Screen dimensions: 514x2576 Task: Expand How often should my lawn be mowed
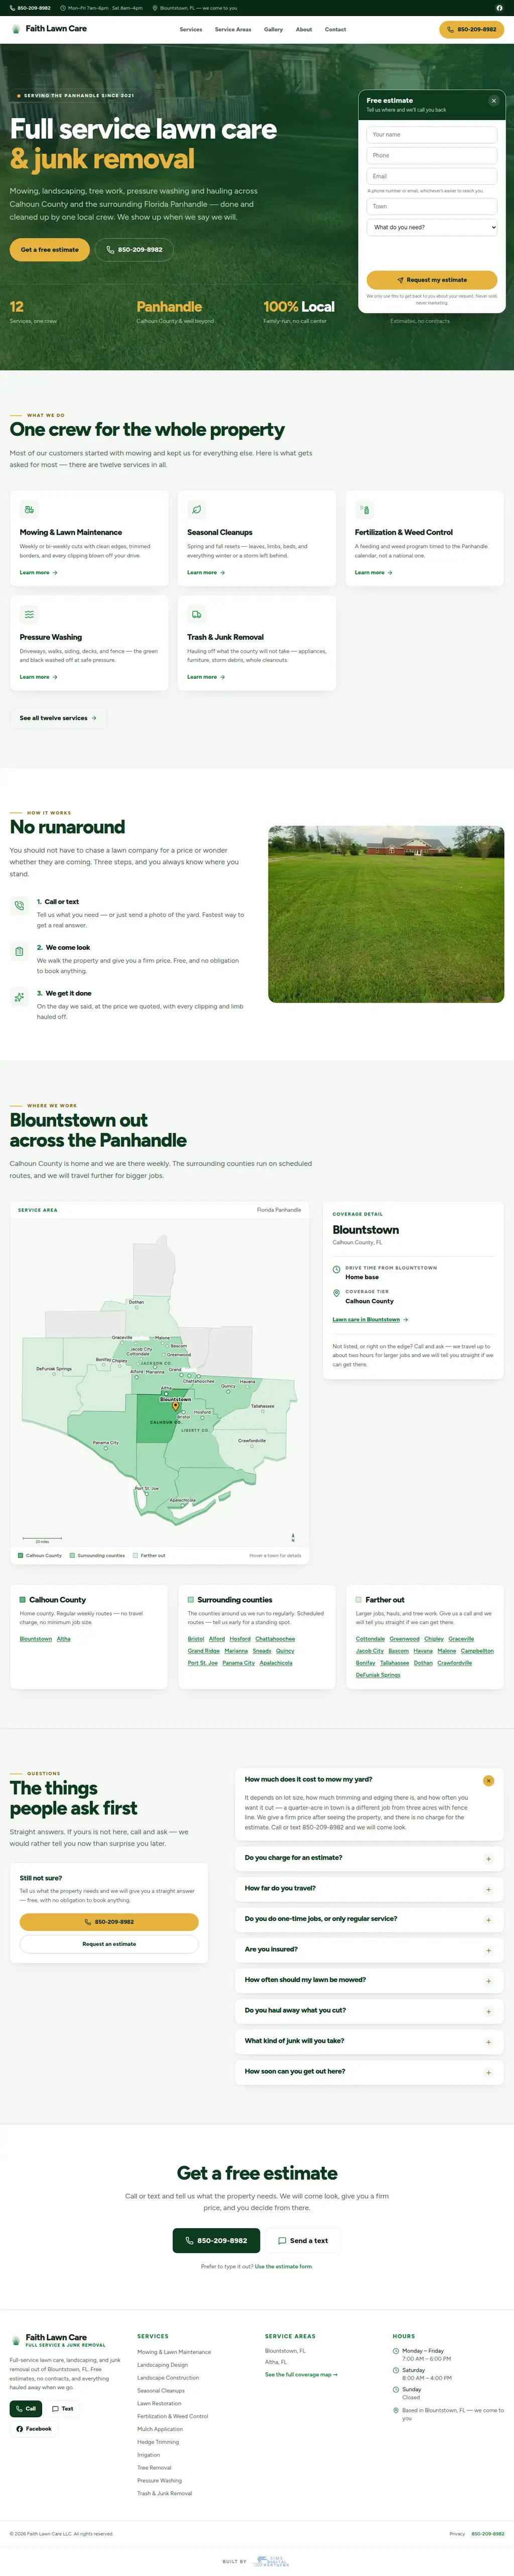click(x=488, y=1981)
